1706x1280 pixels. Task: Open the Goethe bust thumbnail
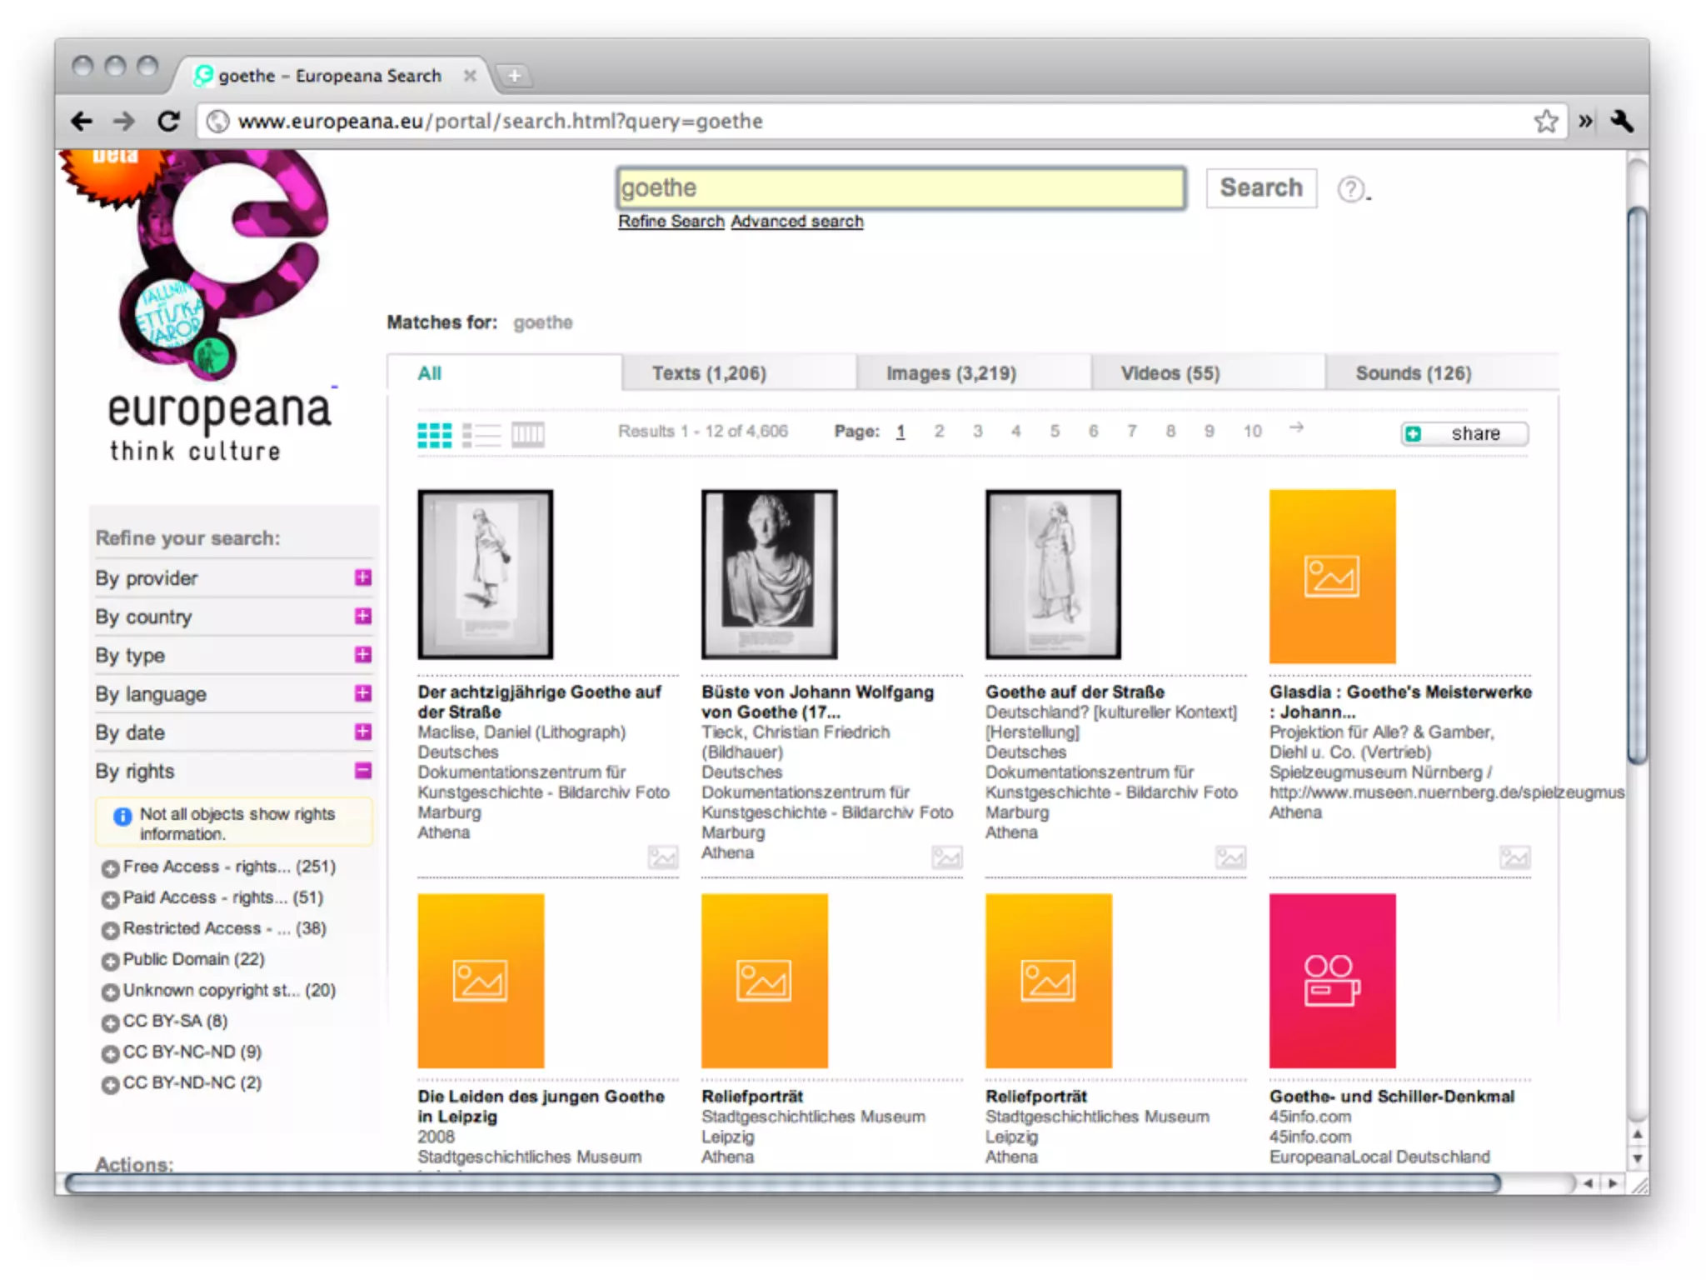pyautogui.click(x=768, y=574)
